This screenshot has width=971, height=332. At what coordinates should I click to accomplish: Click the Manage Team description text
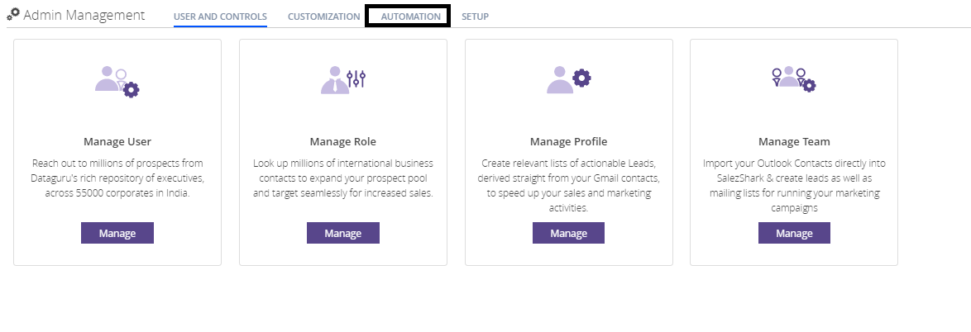(794, 186)
